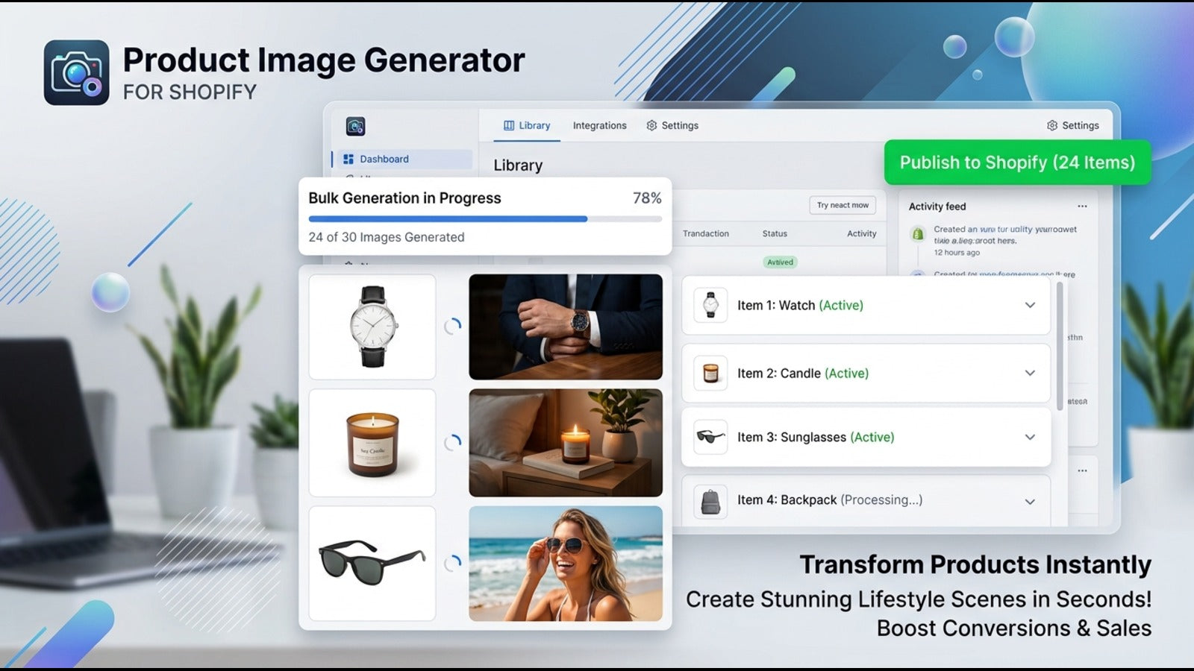Select the white watch product thumbnail
Screen dimensions: 1194x671
(372, 327)
